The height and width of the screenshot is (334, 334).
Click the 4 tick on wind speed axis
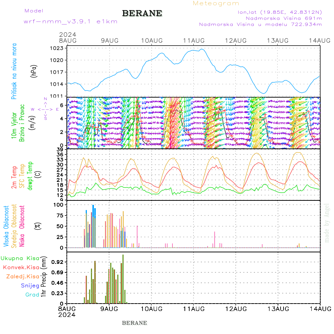pos(62,119)
